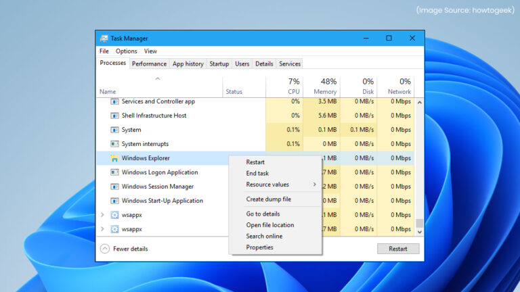
Task: Open the Options menu
Action: coord(127,51)
